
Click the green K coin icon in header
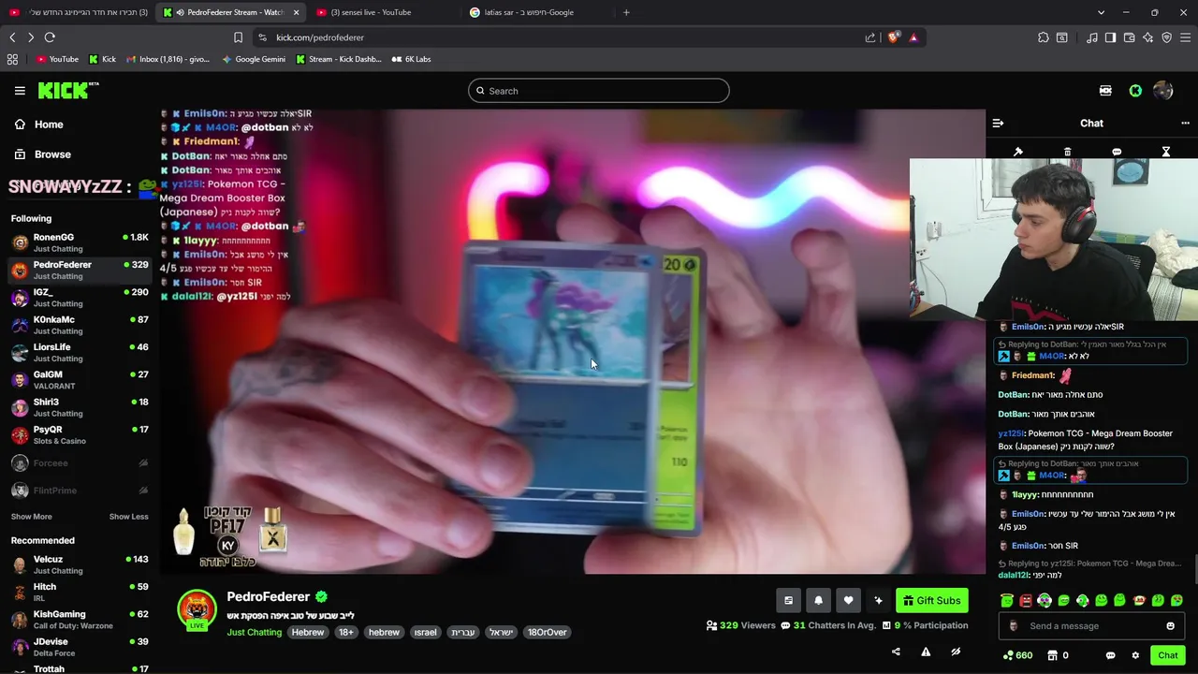coord(1135,91)
